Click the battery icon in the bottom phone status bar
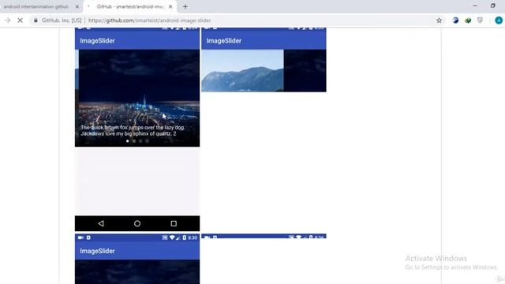The image size is (505, 284). click(184, 237)
